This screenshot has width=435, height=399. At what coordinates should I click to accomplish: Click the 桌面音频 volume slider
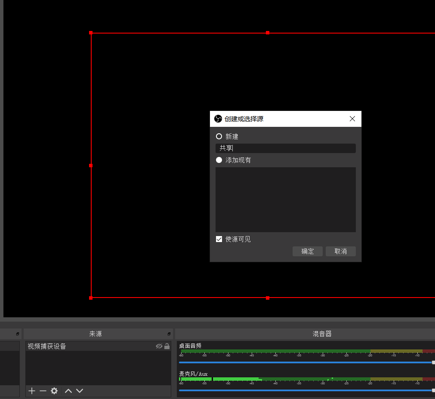coord(306,362)
